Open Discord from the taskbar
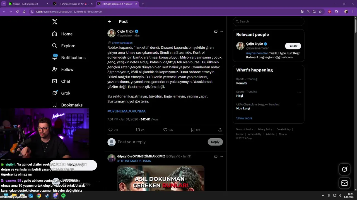The width and height of the screenshot is (357, 200). tap(55, 196)
